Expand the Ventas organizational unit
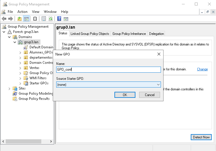The height and width of the screenshot is (151, 216). pyautogui.click(x=20, y=68)
